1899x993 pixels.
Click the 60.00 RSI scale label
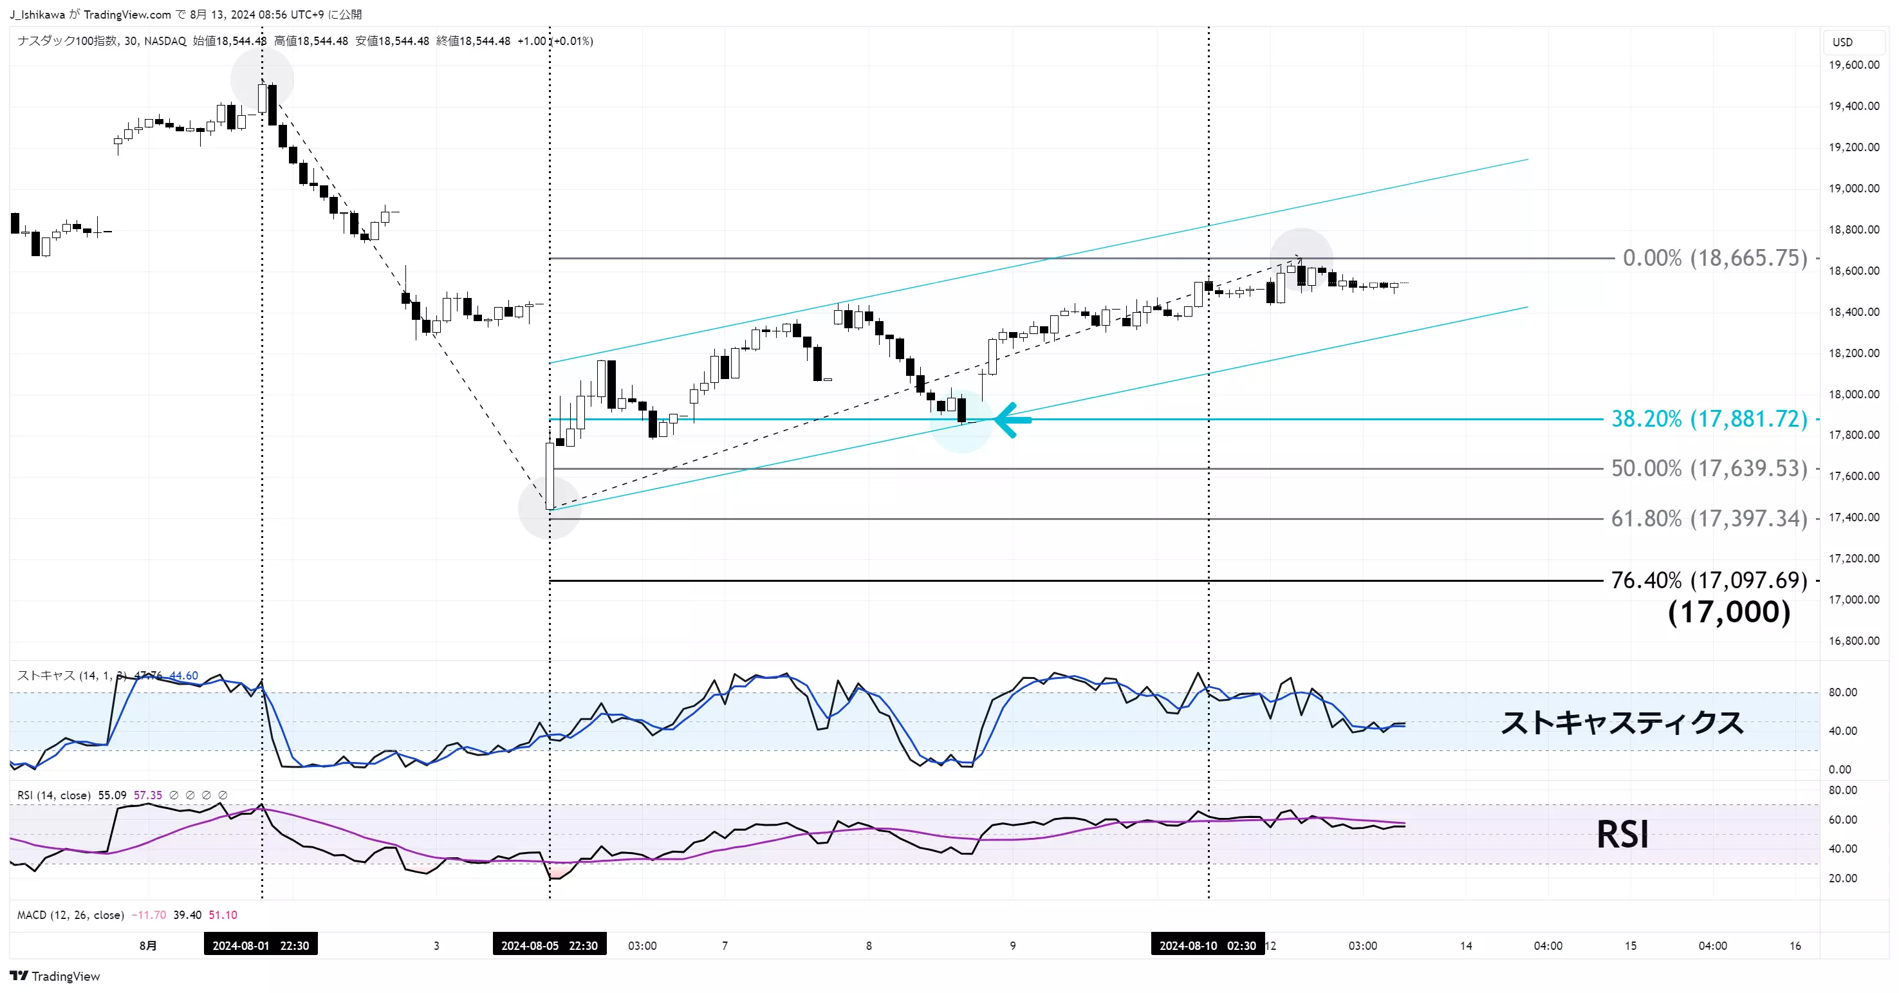pyautogui.click(x=1842, y=820)
